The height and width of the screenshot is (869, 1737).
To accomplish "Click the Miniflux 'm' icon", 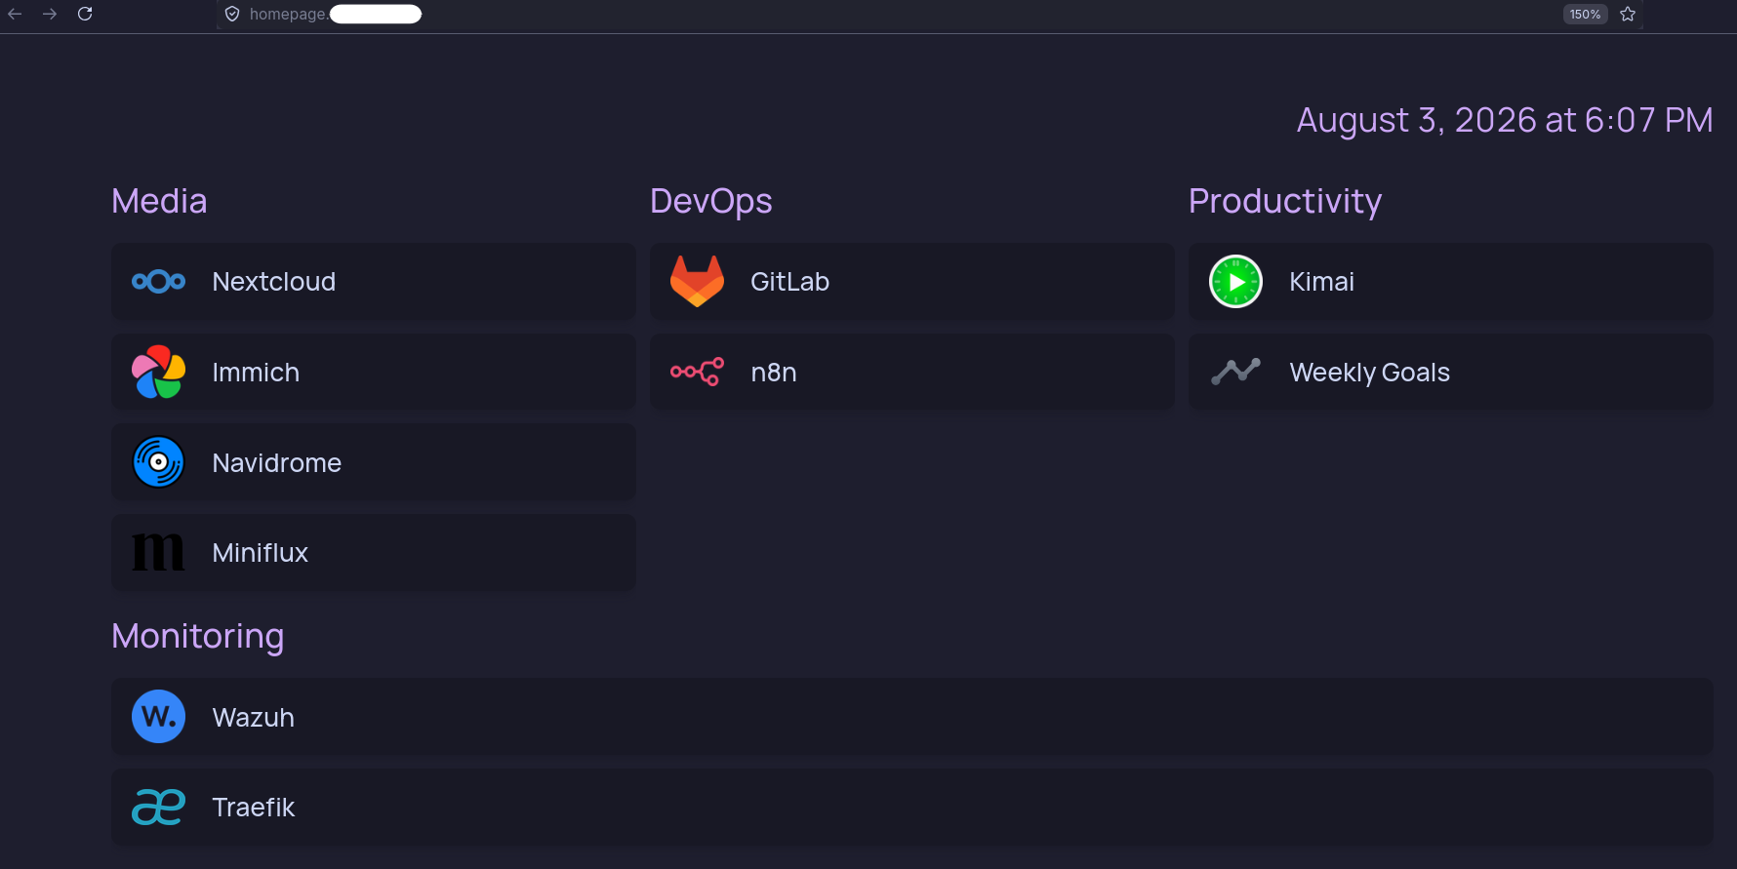I will (x=158, y=552).
